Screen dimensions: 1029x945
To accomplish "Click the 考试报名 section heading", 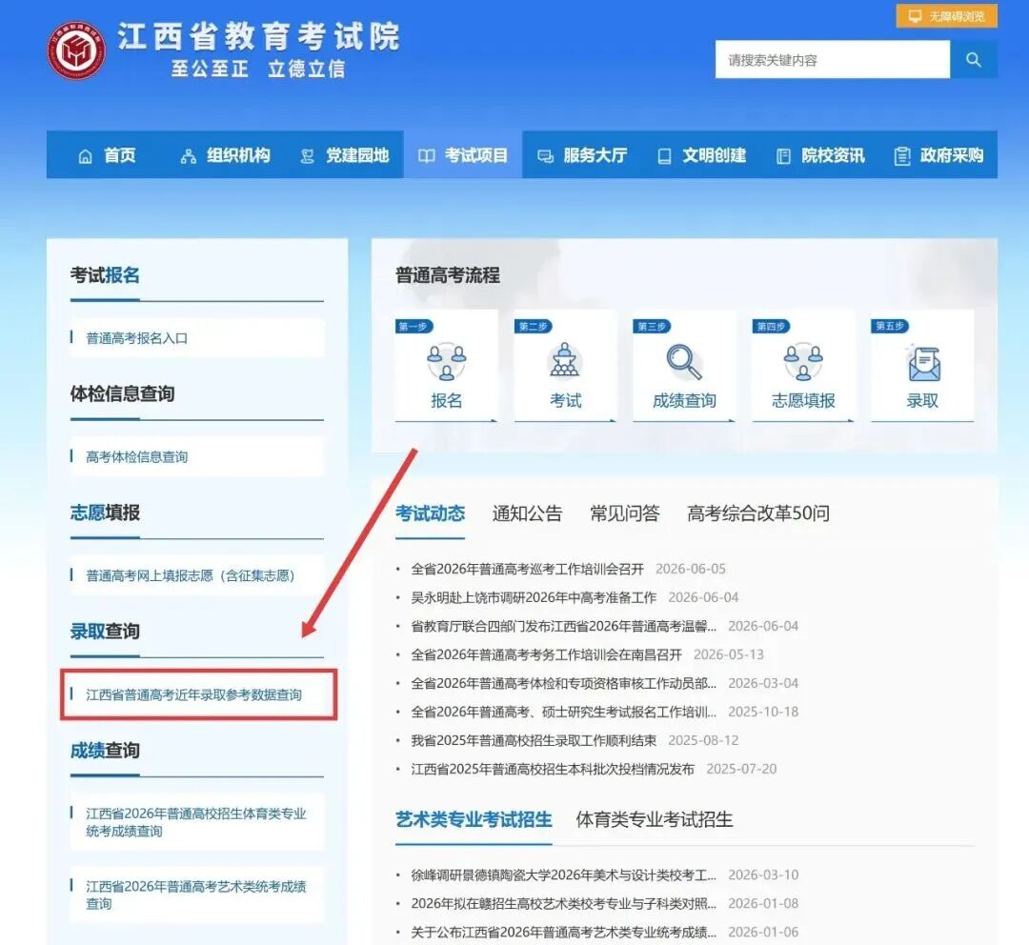I will point(105,275).
